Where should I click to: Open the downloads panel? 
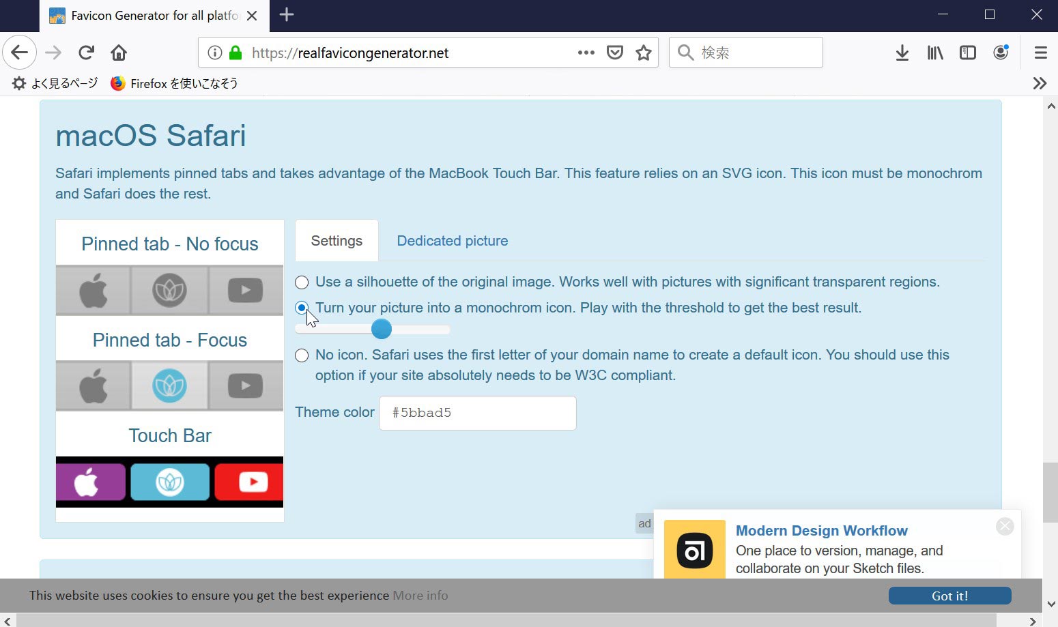click(902, 53)
